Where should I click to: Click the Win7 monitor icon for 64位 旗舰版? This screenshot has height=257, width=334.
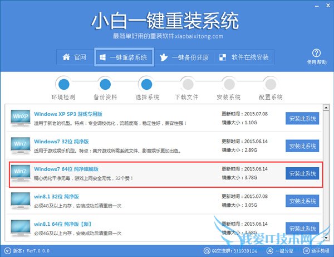point(20,173)
